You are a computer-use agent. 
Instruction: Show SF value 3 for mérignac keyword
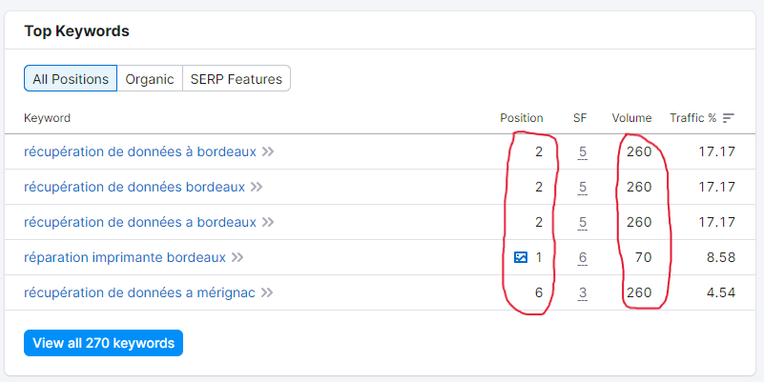click(x=582, y=293)
